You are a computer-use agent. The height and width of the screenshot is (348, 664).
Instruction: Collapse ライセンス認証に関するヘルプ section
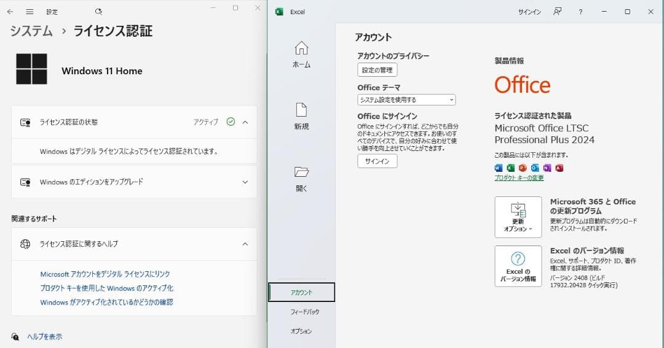coord(245,244)
